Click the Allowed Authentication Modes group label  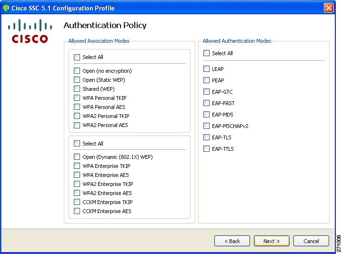[x=237, y=41]
